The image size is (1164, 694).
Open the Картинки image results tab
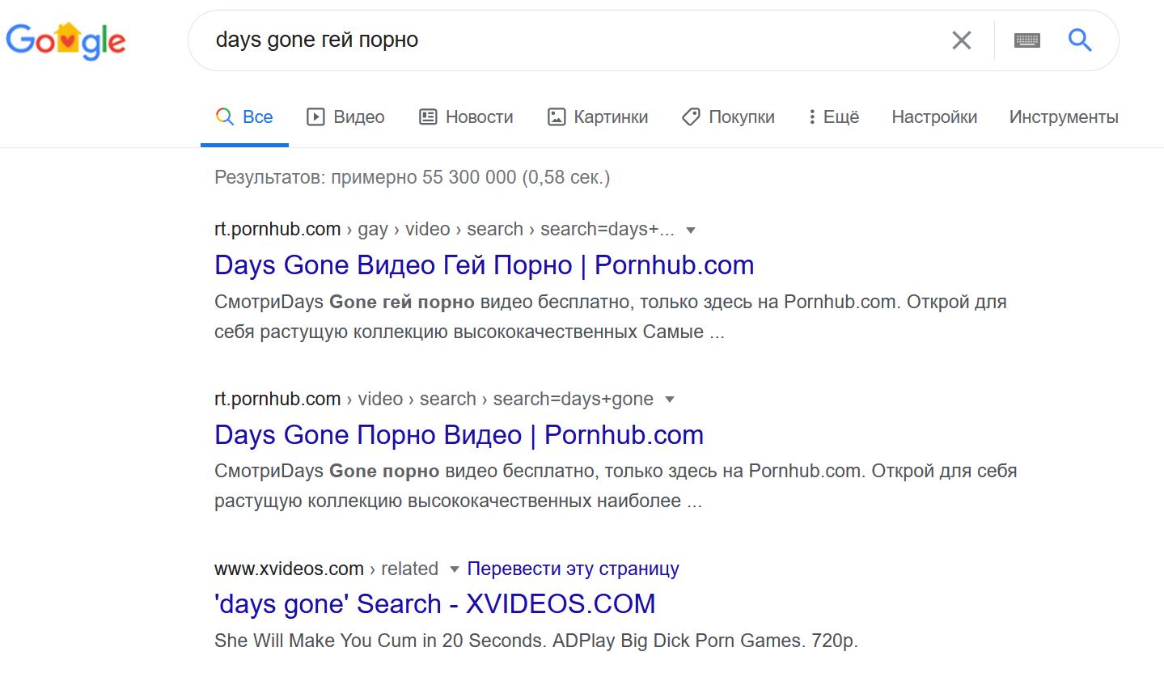tap(598, 117)
